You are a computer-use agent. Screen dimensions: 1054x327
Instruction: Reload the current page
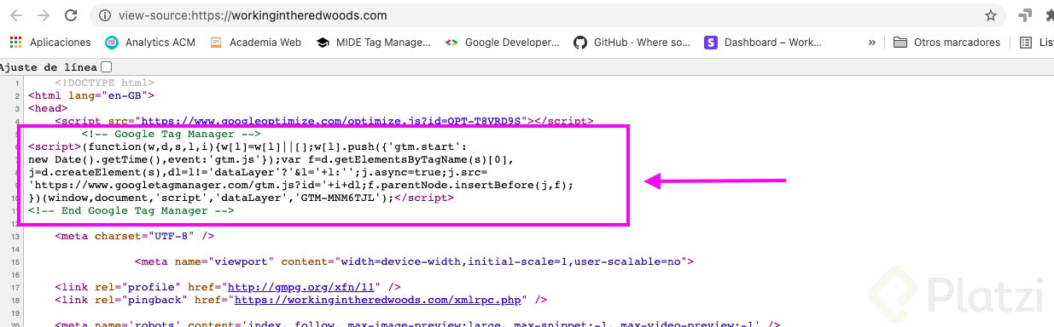(x=72, y=15)
